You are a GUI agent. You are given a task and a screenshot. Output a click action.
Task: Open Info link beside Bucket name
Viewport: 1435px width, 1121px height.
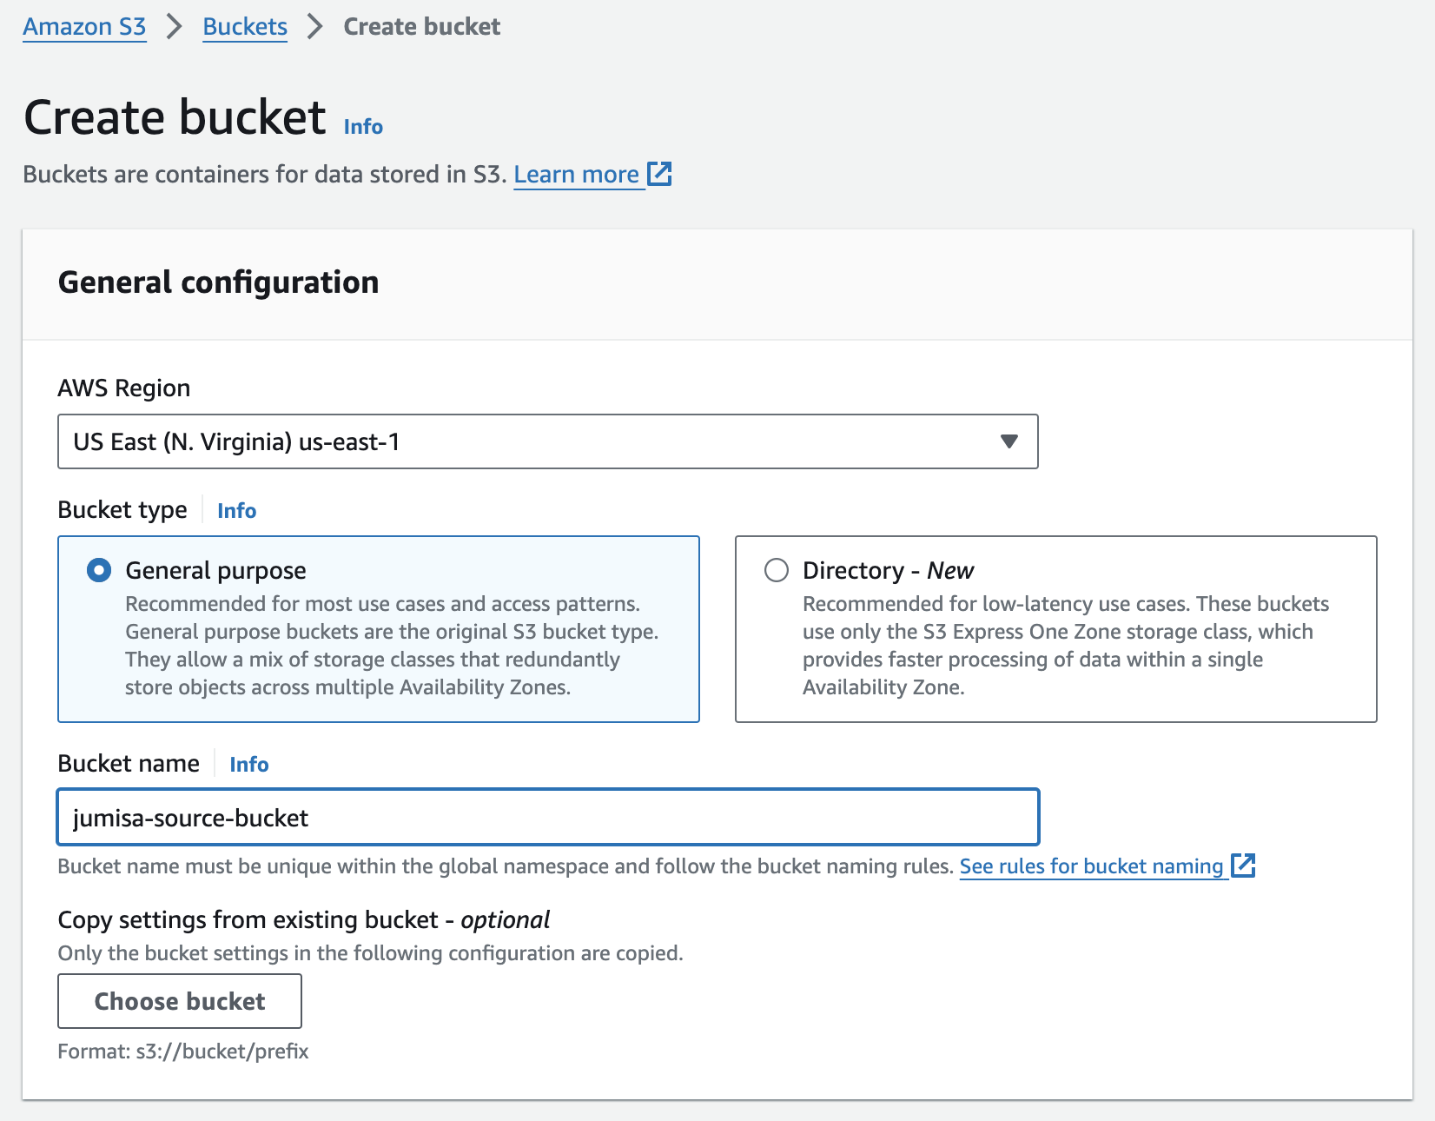[248, 765]
